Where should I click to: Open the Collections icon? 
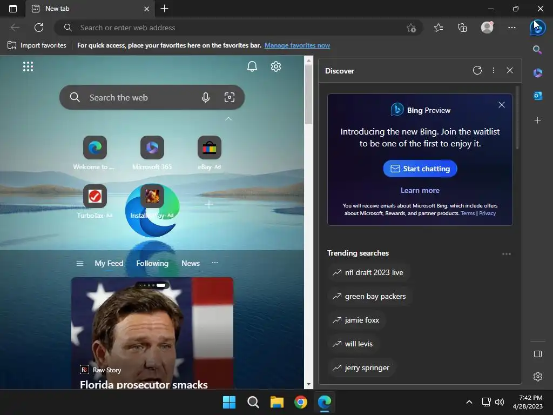coord(462,28)
